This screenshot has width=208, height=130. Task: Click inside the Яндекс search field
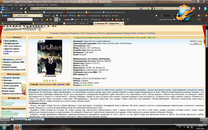[20, 19]
